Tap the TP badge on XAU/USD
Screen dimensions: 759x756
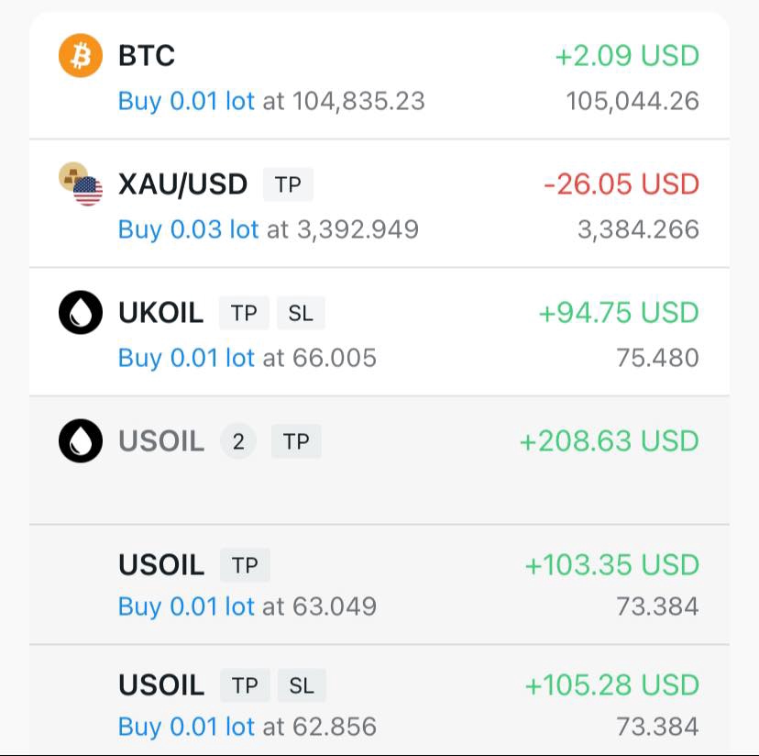(x=288, y=184)
